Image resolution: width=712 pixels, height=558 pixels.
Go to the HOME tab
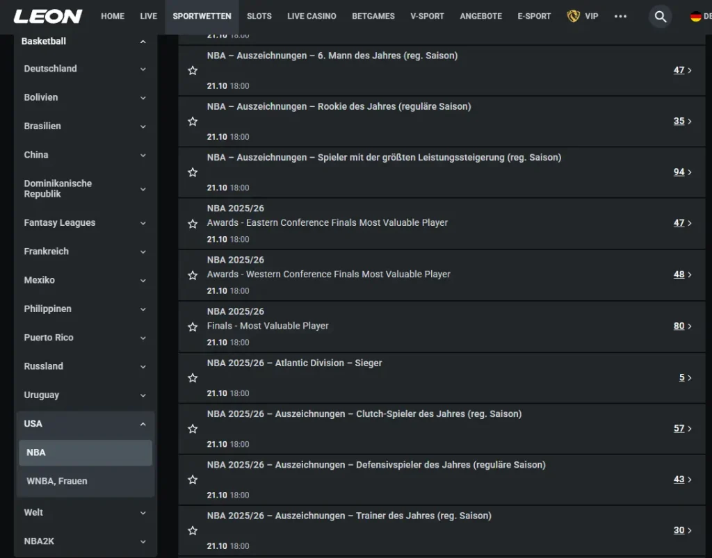coord(113,17)
